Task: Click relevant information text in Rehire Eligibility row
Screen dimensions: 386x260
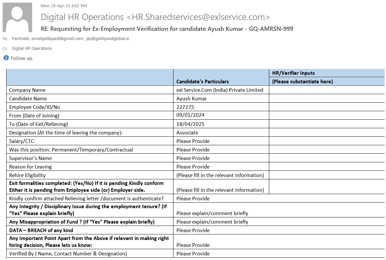Action: coord(220,175)
